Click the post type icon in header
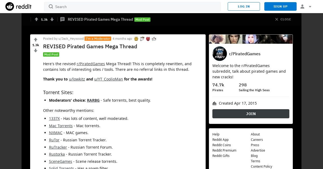This screenshot has width=323, height=169. click(62, 19)
